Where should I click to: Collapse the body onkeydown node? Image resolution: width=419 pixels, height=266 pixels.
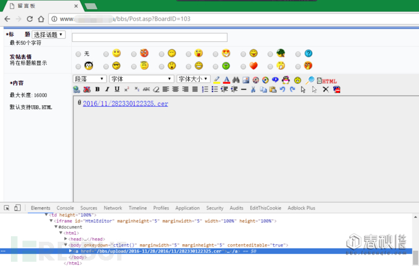66,245
